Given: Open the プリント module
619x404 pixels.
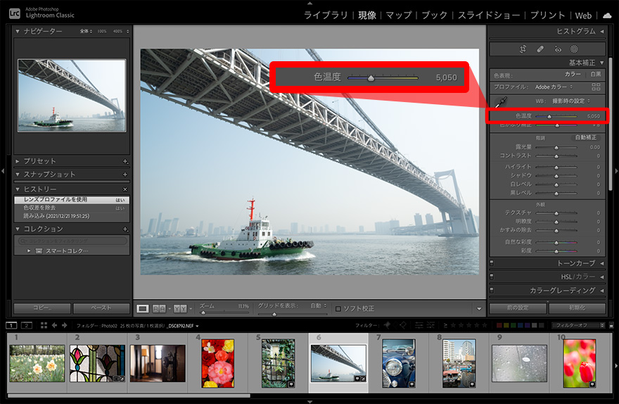Looking at the screenshot, I should click(547, 15).
